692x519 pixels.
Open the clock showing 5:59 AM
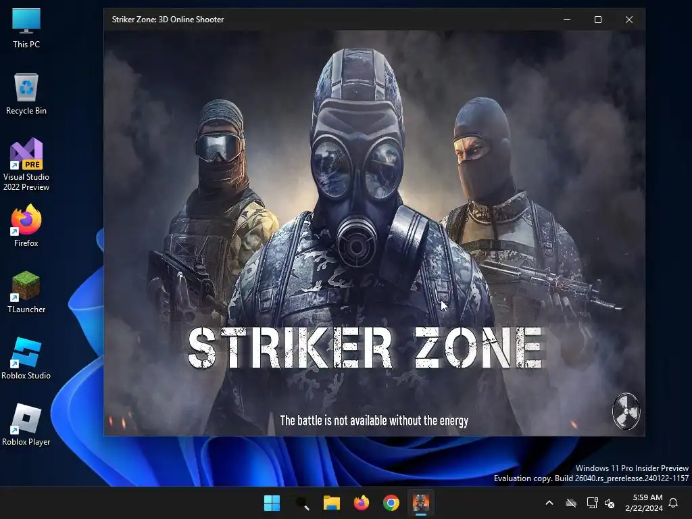click(x=644, y=503)
